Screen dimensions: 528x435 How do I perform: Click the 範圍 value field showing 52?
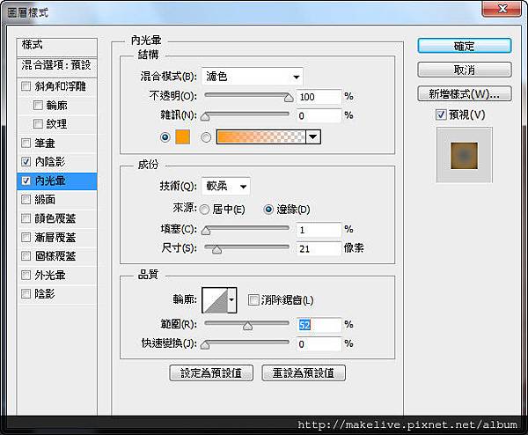[x=319, y=325]
